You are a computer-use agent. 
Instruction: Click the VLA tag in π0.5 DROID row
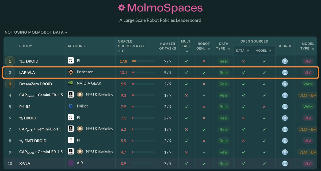tap(308, 61)
